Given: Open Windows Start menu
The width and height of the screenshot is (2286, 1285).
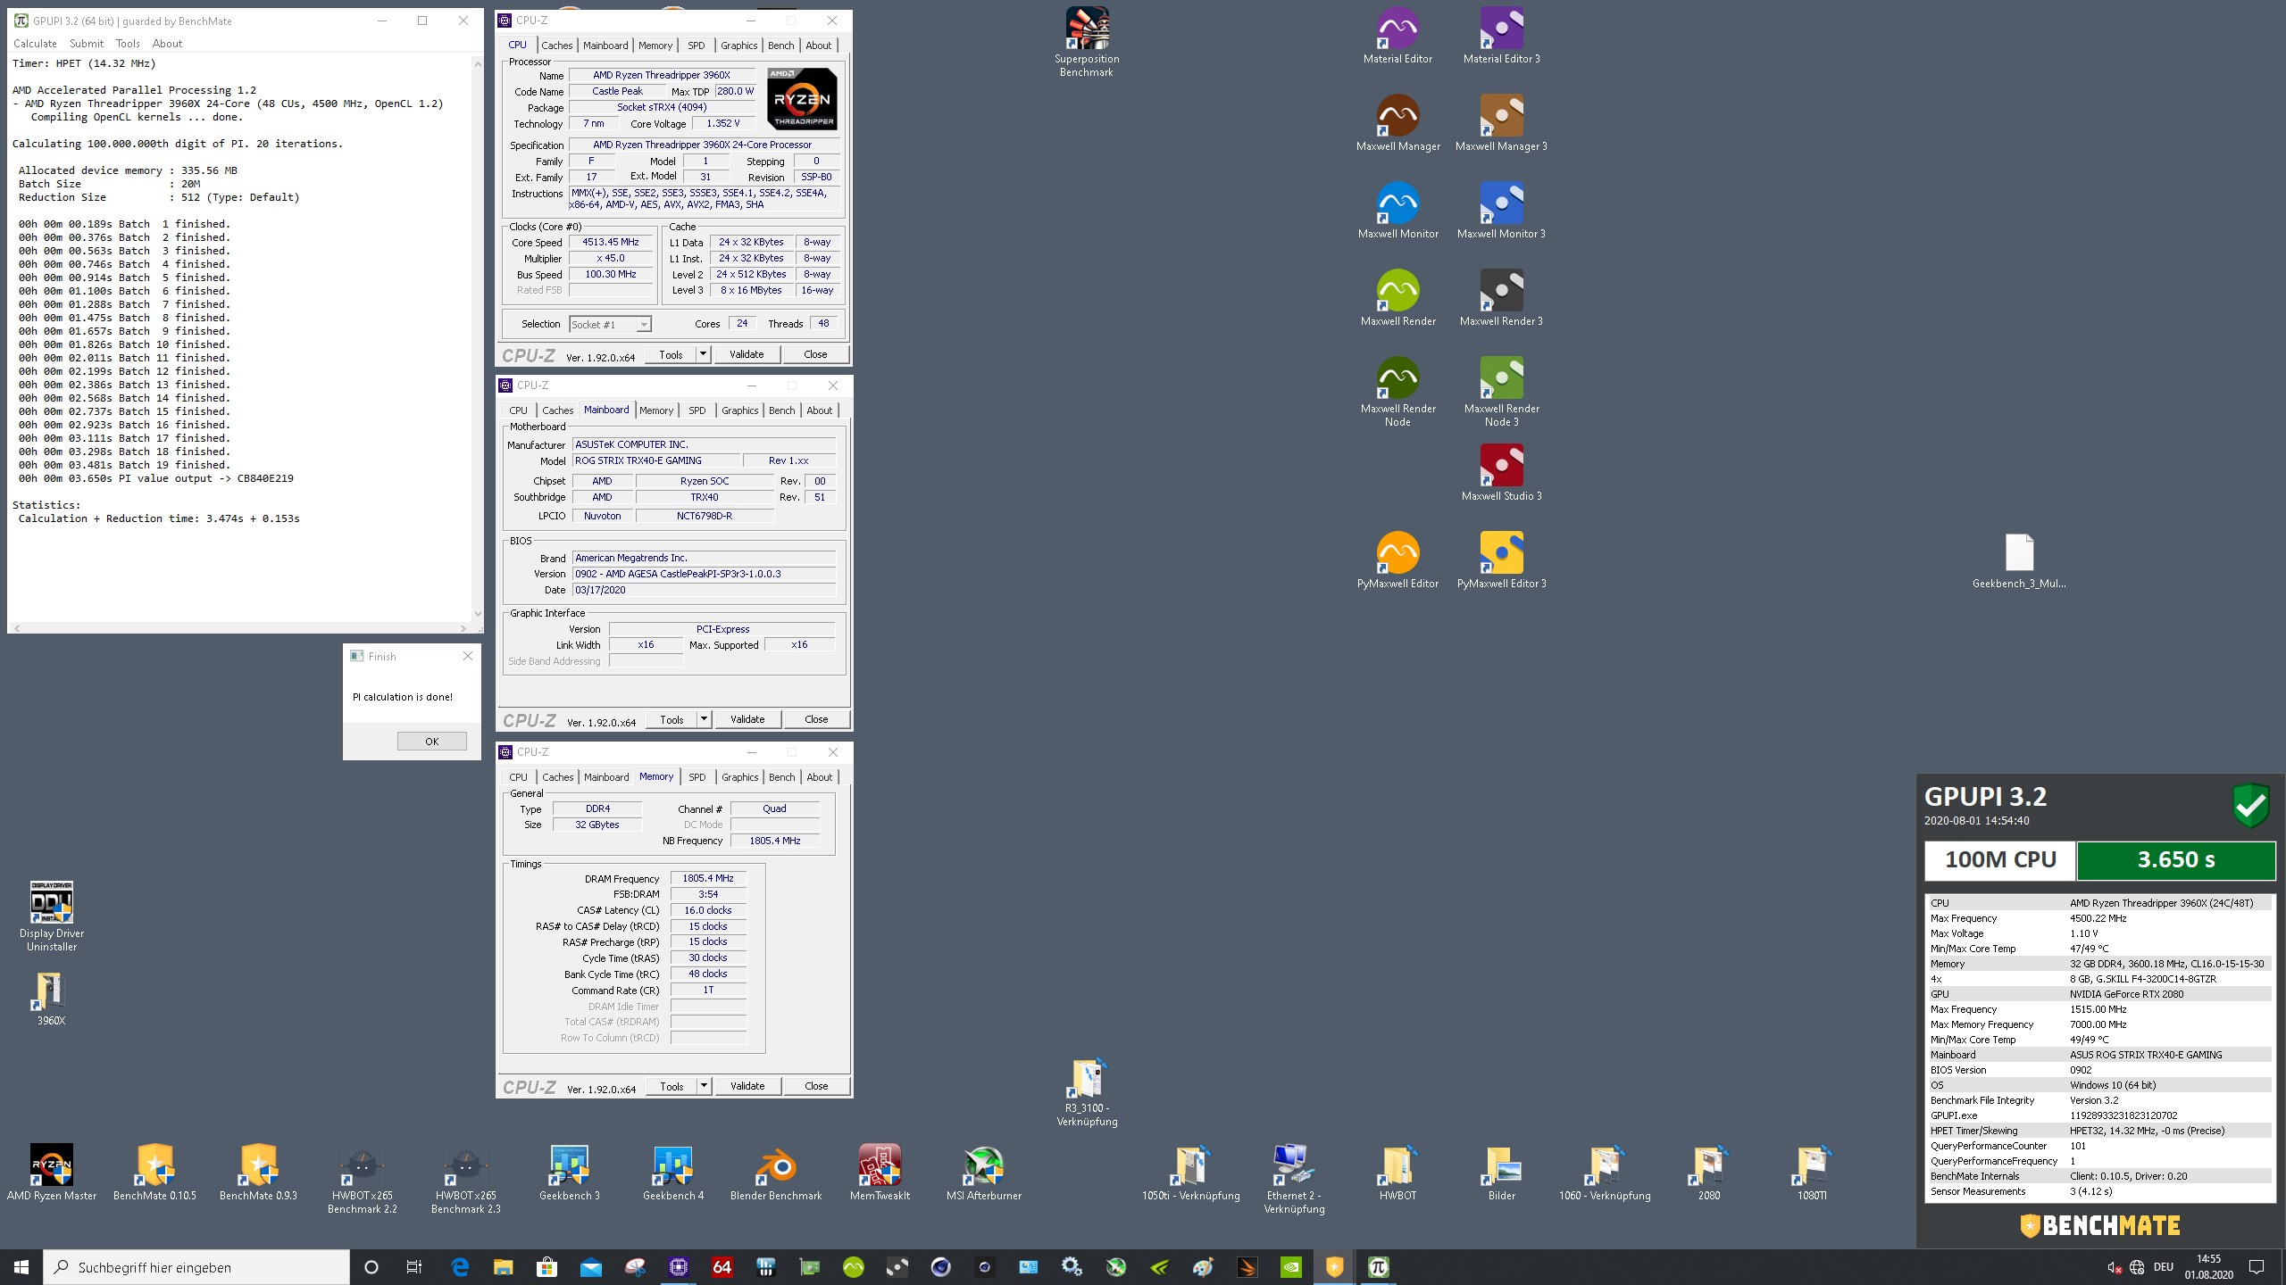Looking at the screenshot, I should coord(21,1267).
